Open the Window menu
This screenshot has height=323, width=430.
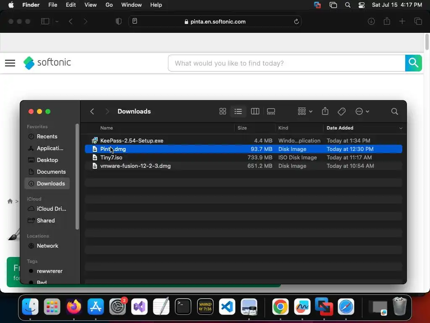pos(131,5)
